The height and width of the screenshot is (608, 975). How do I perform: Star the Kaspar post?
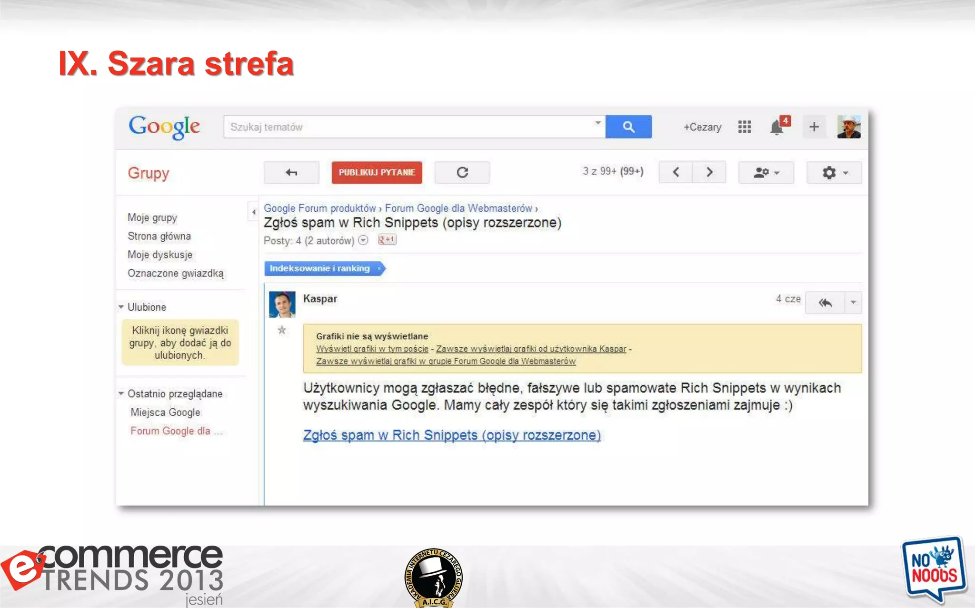[x=282, y=330]
